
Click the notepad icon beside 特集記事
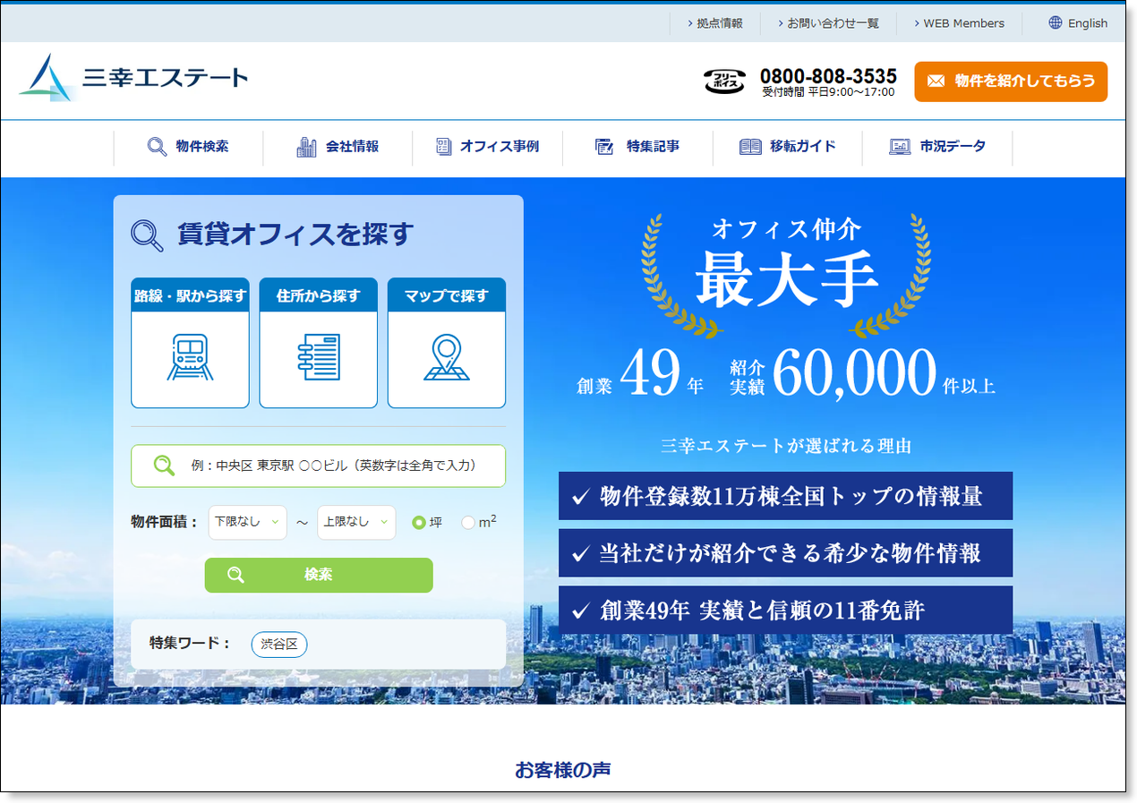tap(604, 147)
